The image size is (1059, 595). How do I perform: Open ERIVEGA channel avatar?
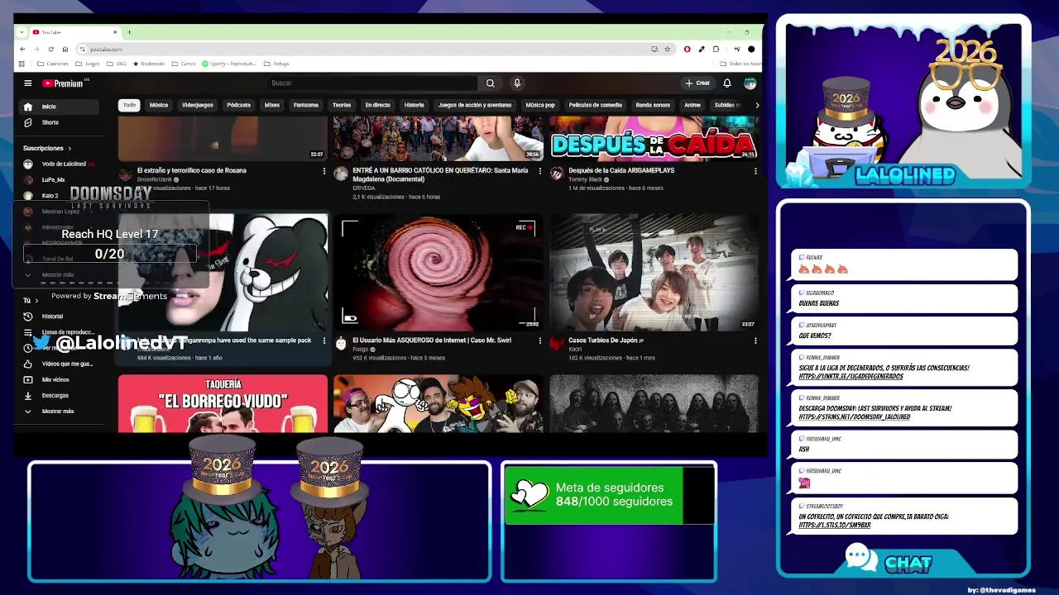(x=341, y=174)
